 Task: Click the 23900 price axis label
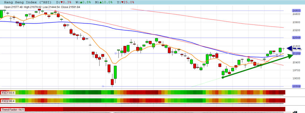tap(296, 22)
